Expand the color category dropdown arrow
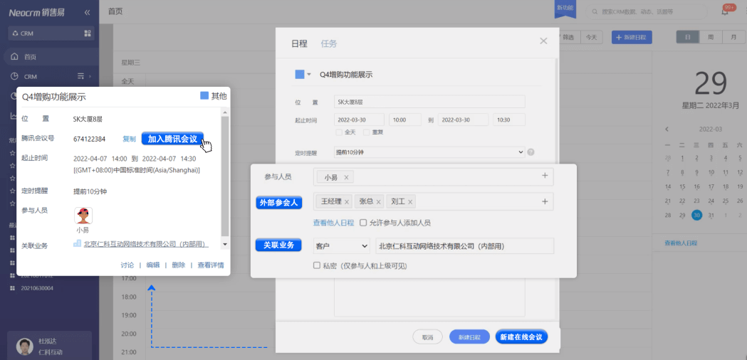 point(309,75)
